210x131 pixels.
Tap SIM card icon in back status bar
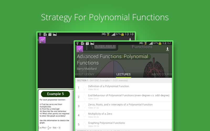pos(45,34)
